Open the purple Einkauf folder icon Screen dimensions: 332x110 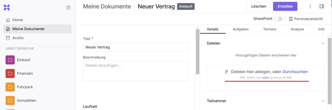10,60
